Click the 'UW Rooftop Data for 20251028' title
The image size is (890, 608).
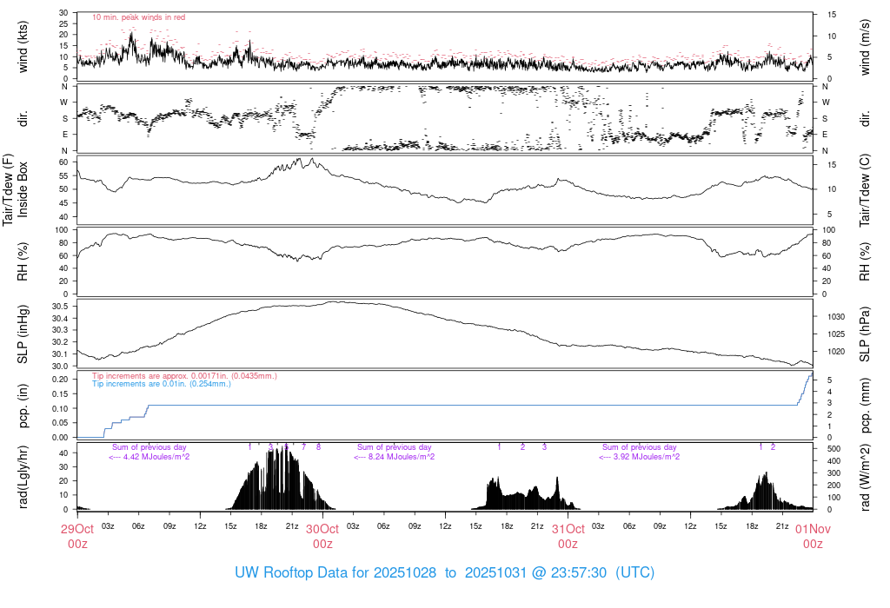pyautogui.click(x=335, y=572)
